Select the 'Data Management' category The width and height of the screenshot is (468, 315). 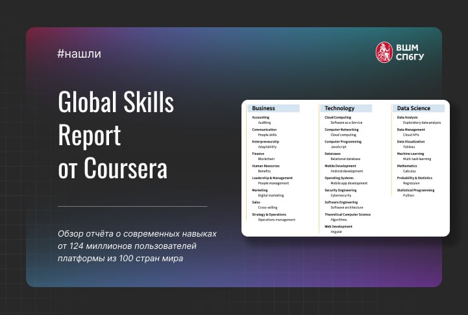(411, 130)
